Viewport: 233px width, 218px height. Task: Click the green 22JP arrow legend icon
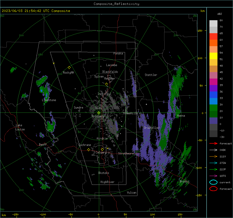[213, 169]
